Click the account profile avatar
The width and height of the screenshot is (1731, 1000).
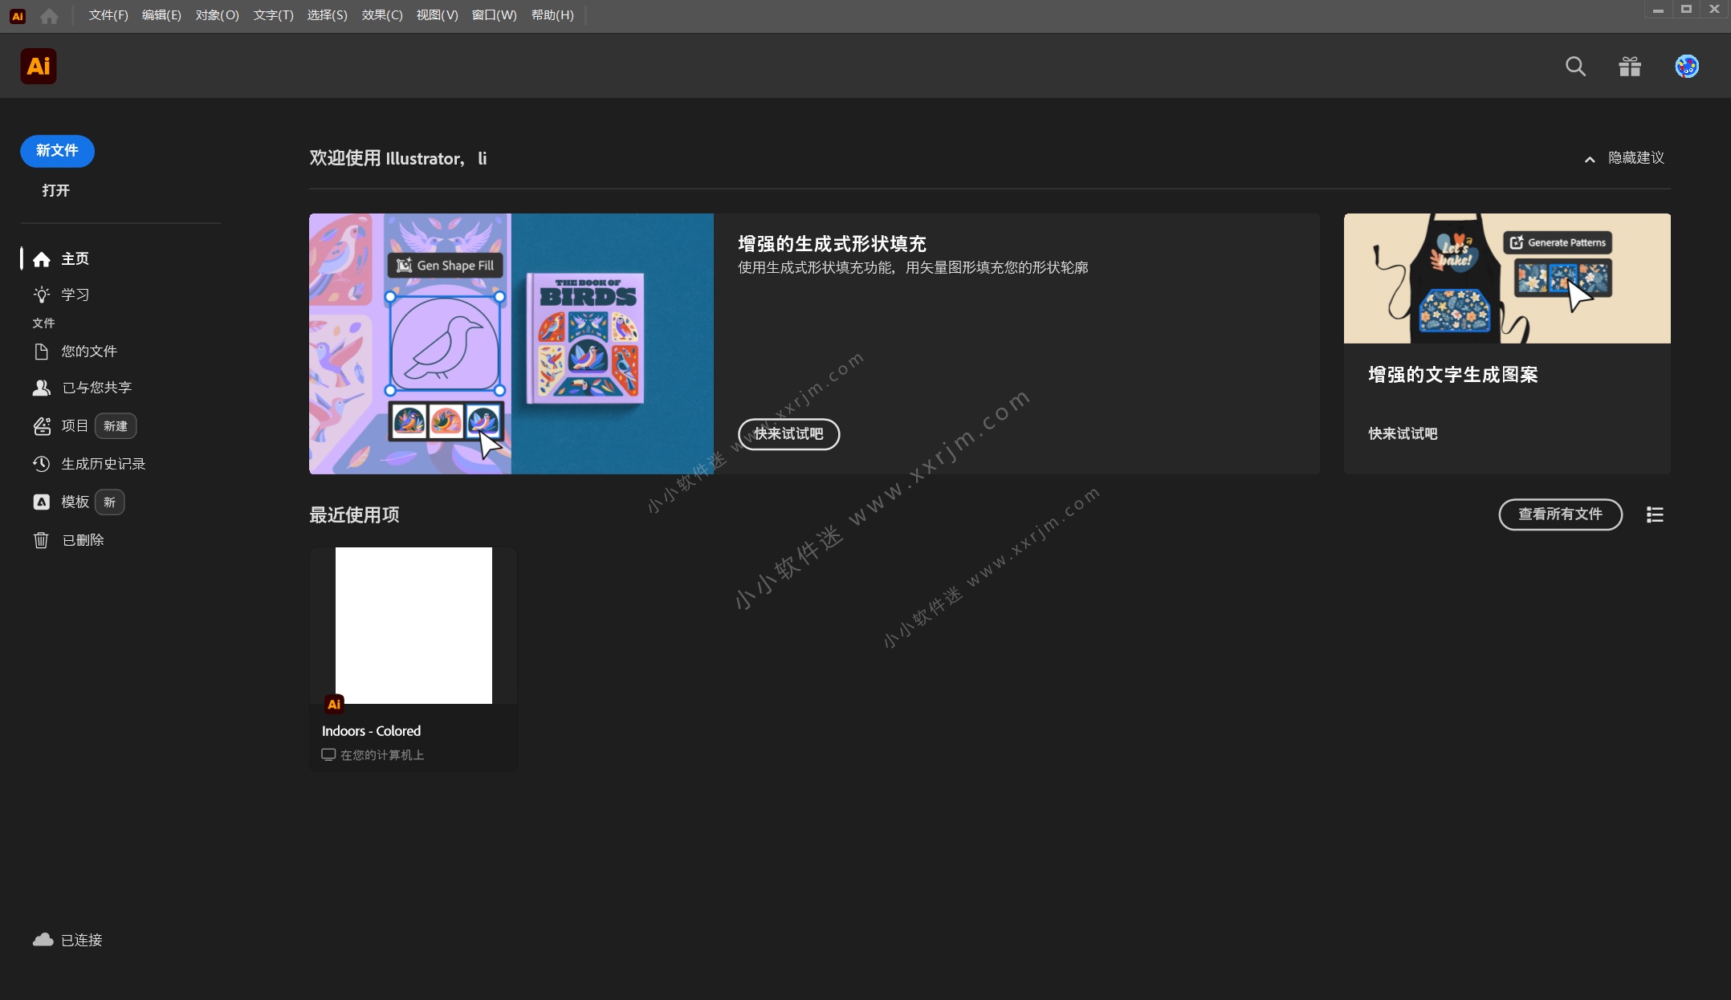point(1687,66)
